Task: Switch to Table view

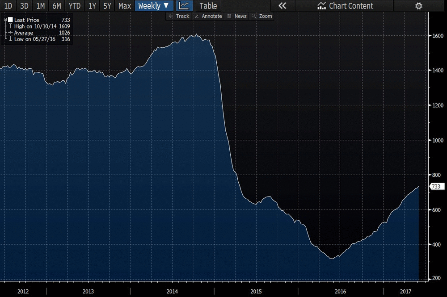Action: point(208,6)
